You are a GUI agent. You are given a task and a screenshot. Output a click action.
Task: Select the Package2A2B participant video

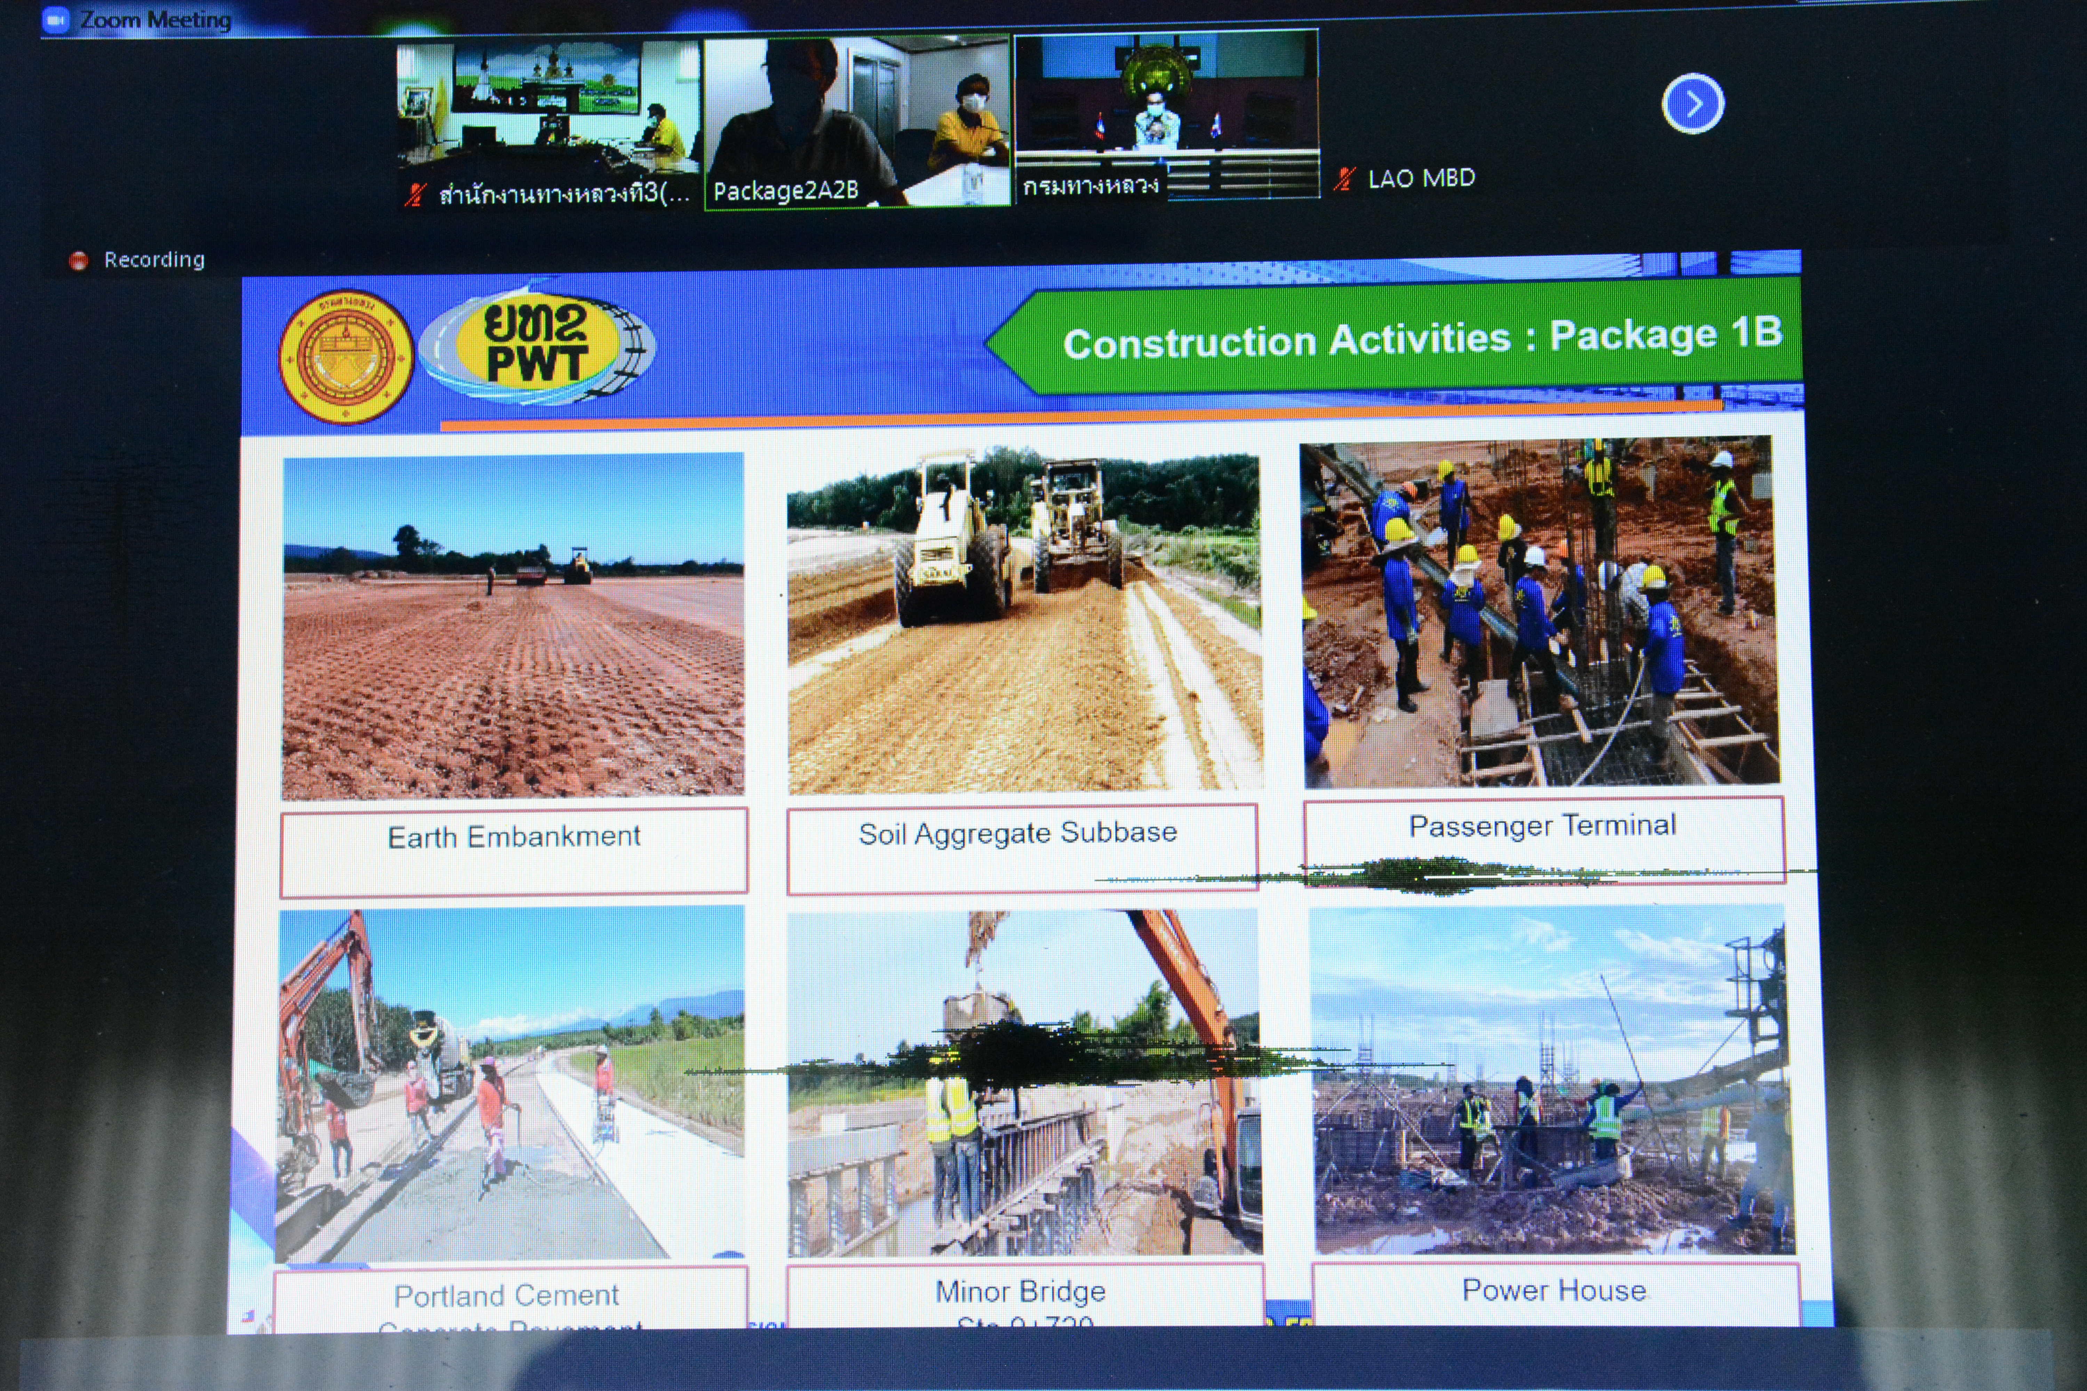[x=857, y=115]
